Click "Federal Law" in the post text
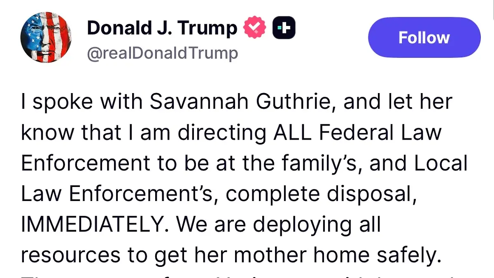Image resolution: width=494 pixels, height=278 pixels. click(x=380, y=133)
